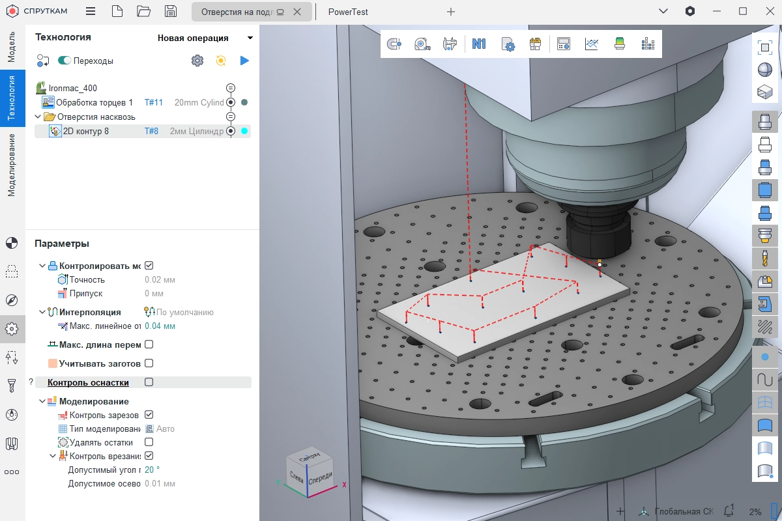
Task: Click the fit view icon on right toolbar
Action: point(764,47)
